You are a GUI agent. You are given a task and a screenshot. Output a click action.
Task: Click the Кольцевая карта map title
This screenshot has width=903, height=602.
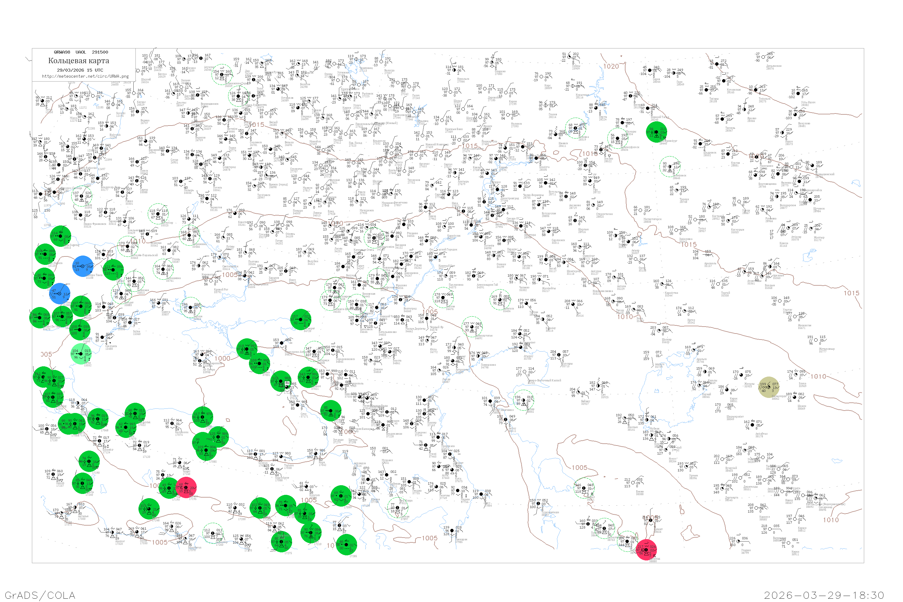pos(79,61)
